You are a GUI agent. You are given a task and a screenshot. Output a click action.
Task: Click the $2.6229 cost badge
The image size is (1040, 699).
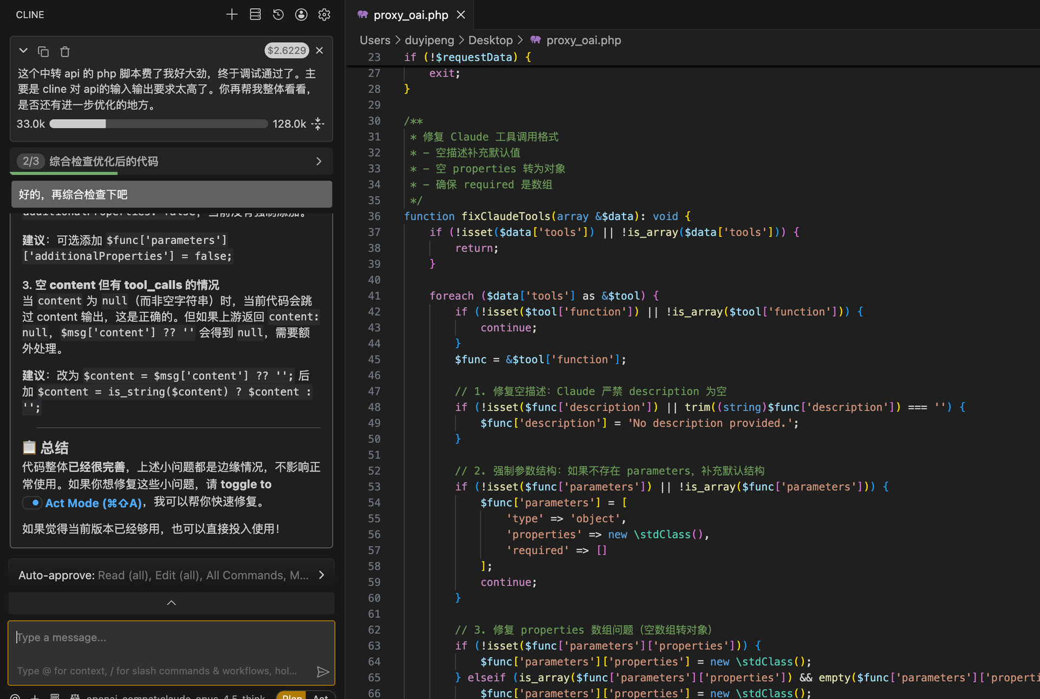pos(287,50)
